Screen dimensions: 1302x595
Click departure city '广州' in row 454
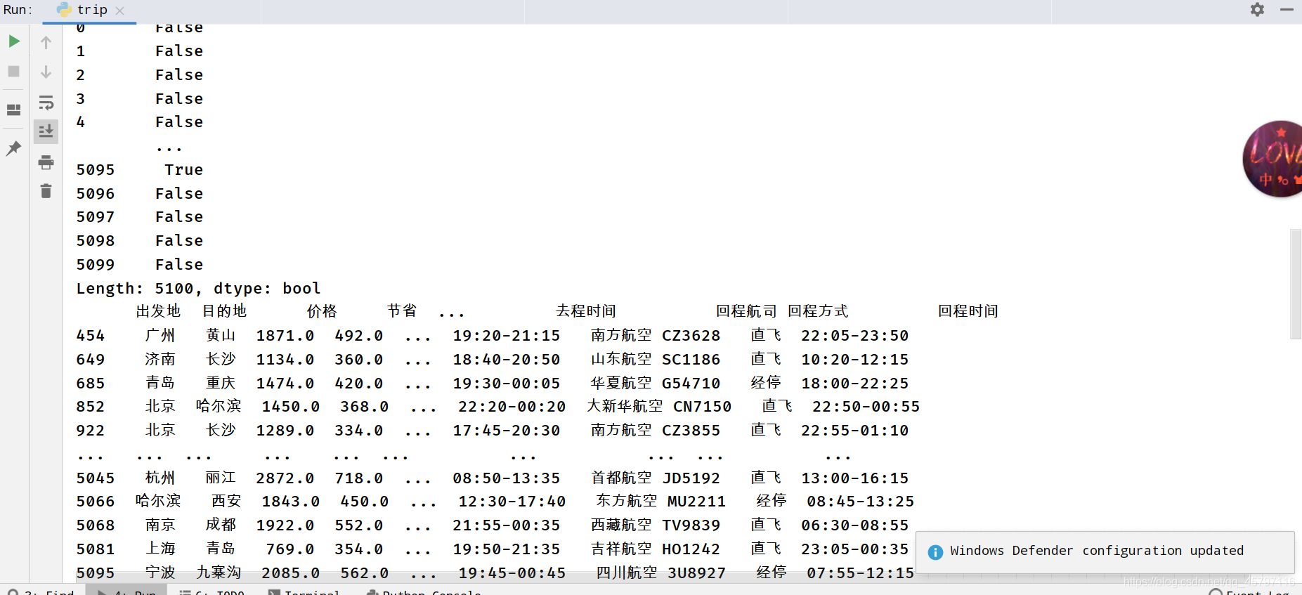coord(160,335)
